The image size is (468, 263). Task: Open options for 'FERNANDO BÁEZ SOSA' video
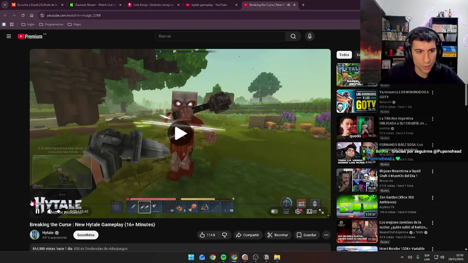433,145
